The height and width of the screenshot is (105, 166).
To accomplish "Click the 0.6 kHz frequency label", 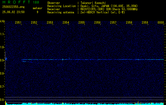I will (2, 100).
